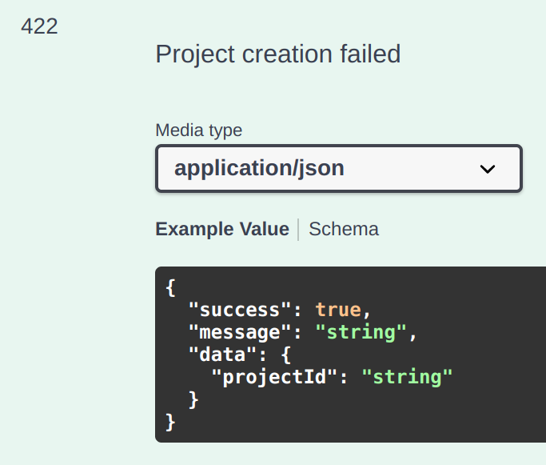Click the true value in example JSON
This screenshot has height=465, width=546.
click(x=338, y=310)
